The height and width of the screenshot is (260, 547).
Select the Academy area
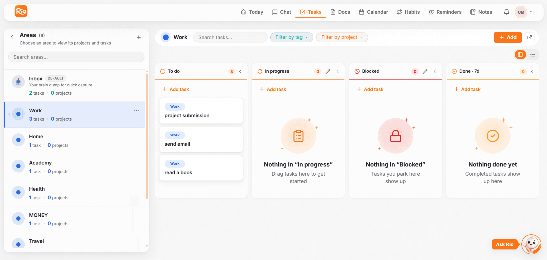coord(75,167)
